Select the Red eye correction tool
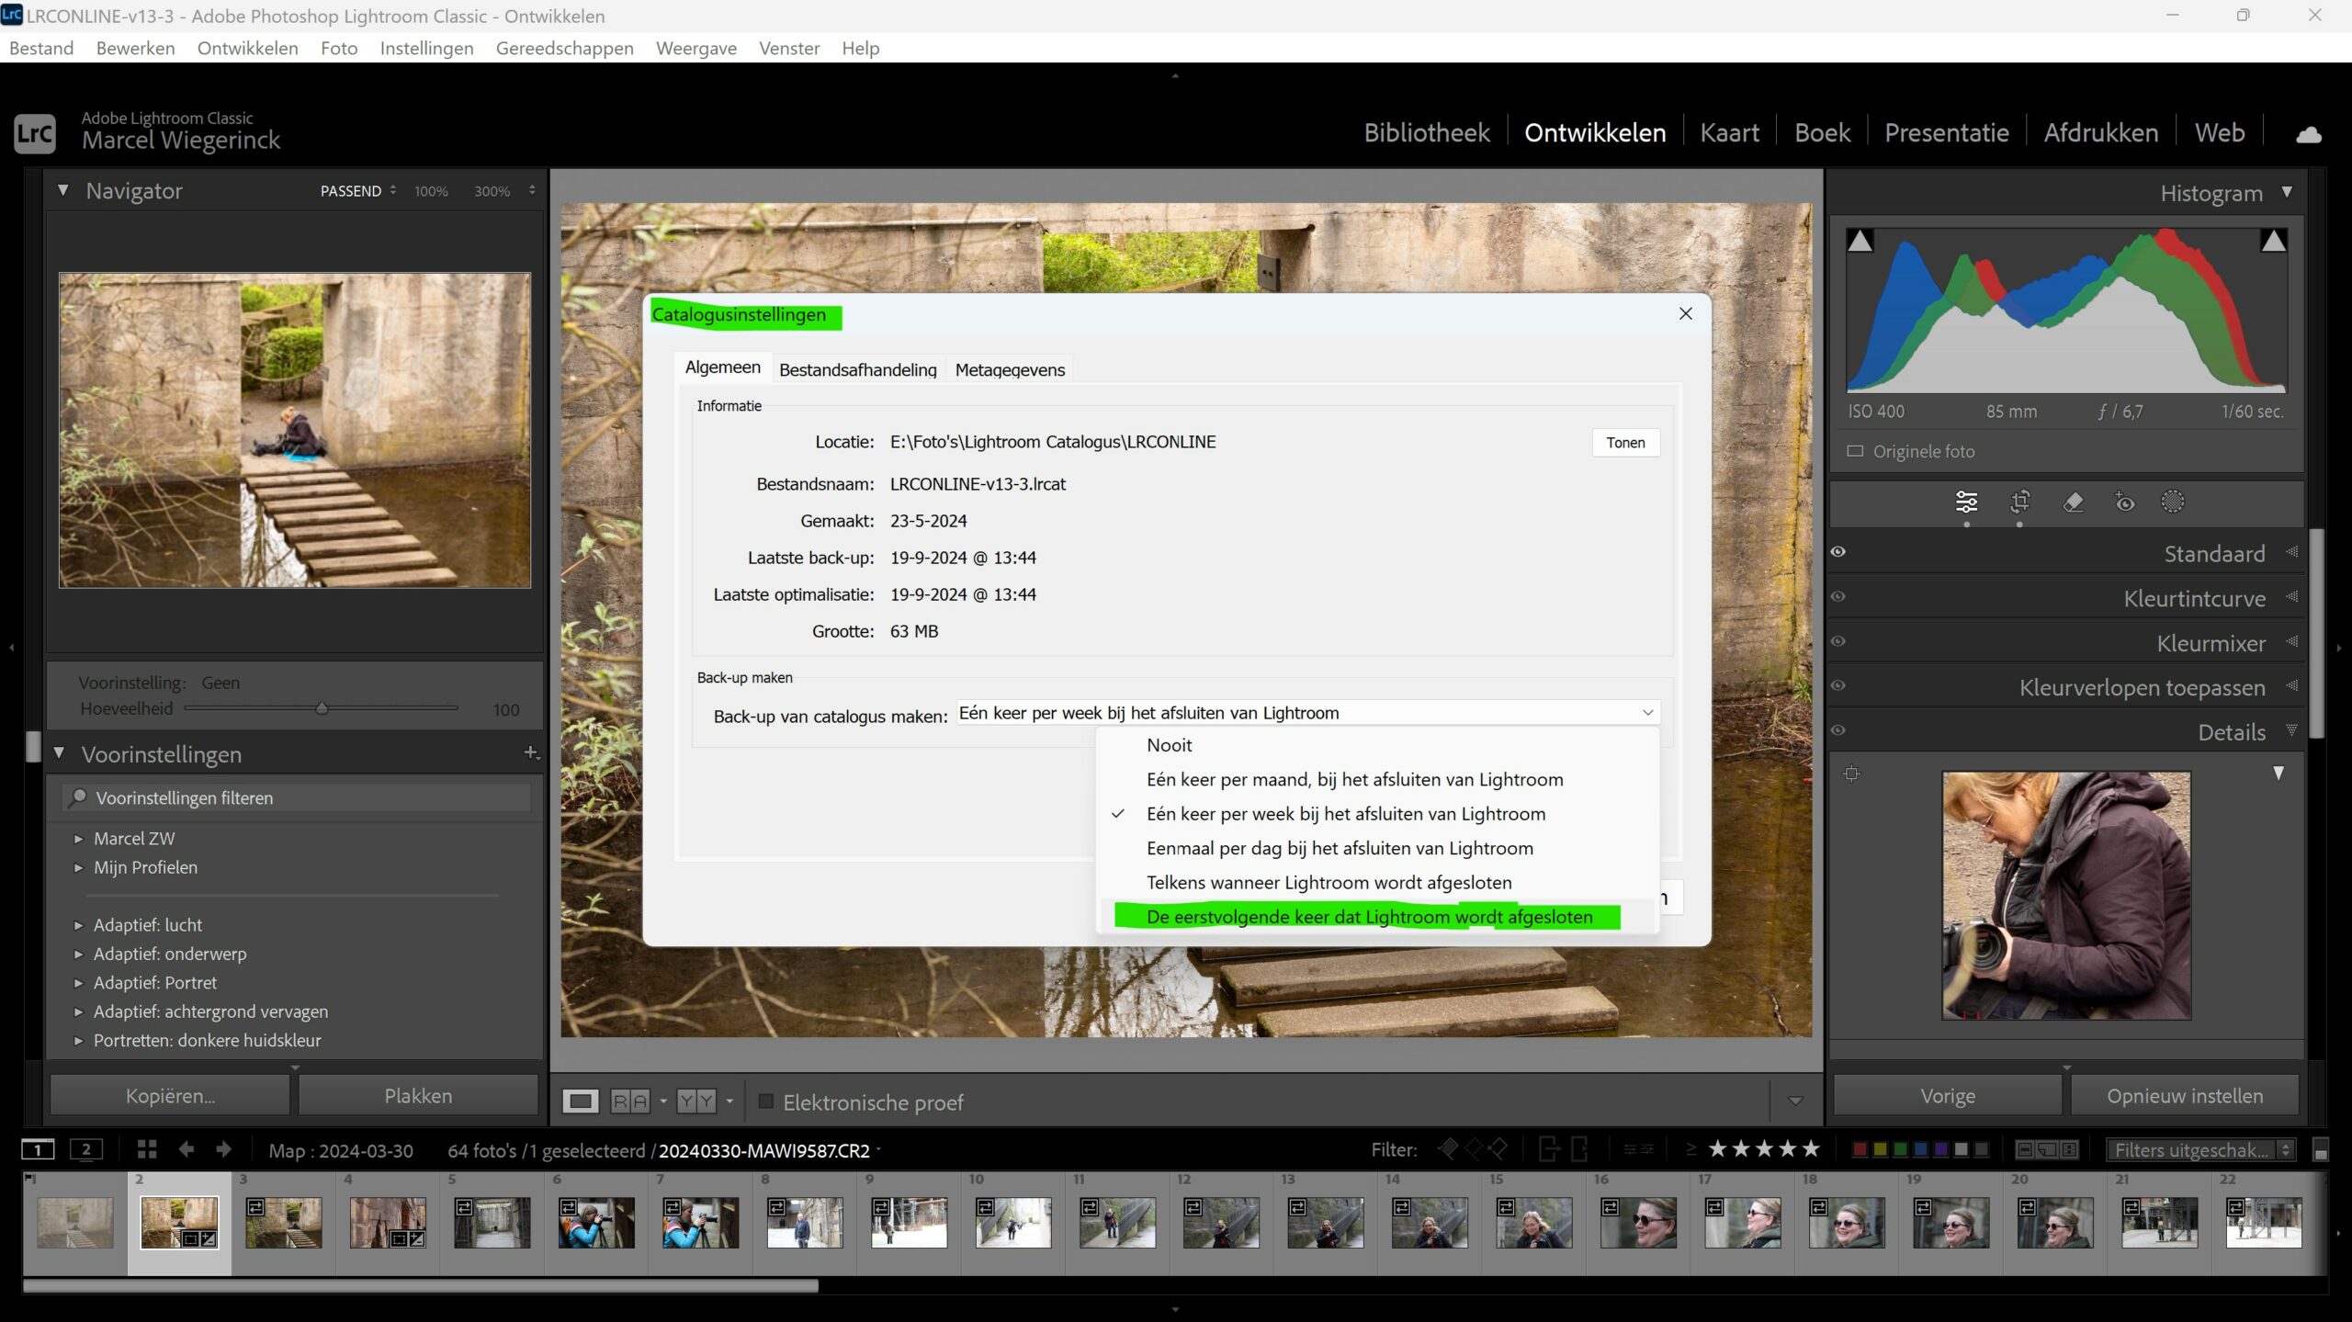The height and width of the screenshot is (1322, 2352). (x=2124, y=502)
